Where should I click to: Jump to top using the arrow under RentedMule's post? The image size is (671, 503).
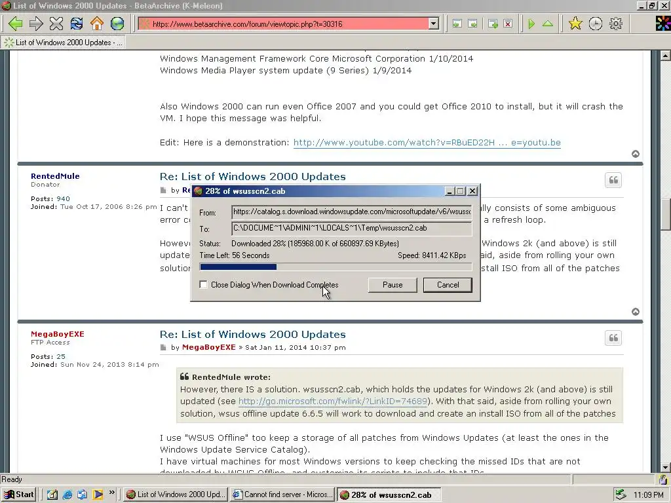(636, 312)
